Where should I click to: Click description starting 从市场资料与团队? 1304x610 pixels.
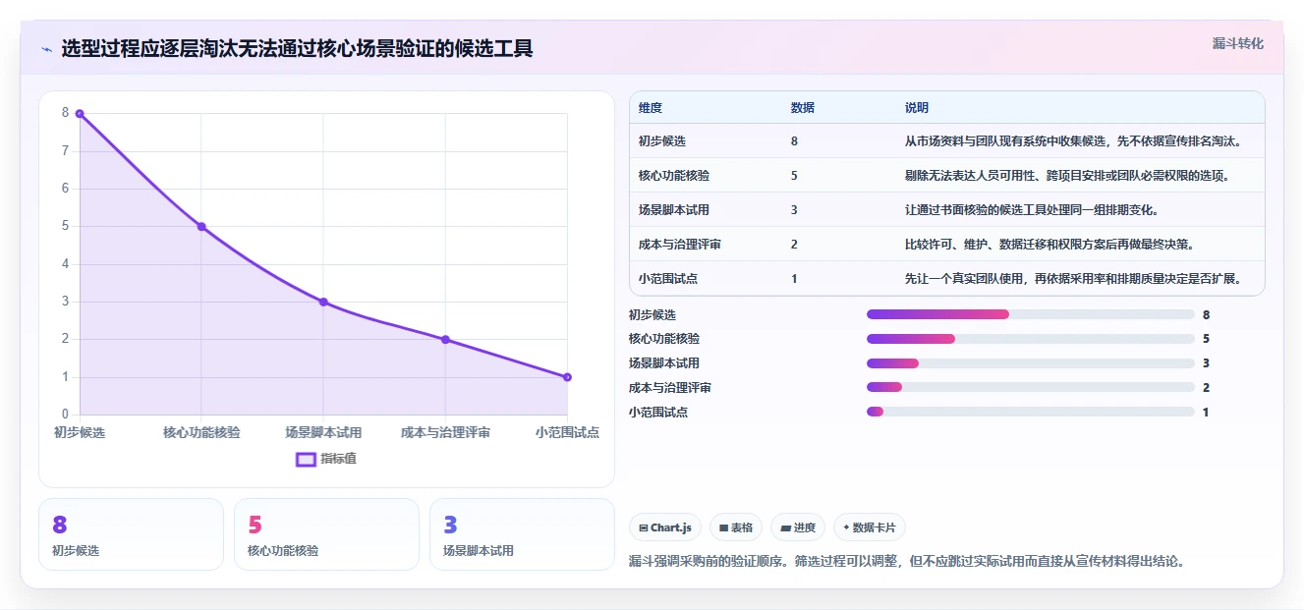1073,141
